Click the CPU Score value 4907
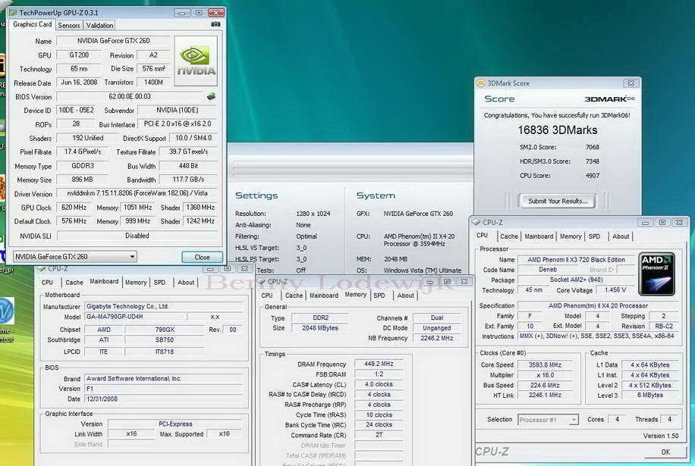This screenshot has width=695, height=466. pyautogui.click(x=592, y=176)
